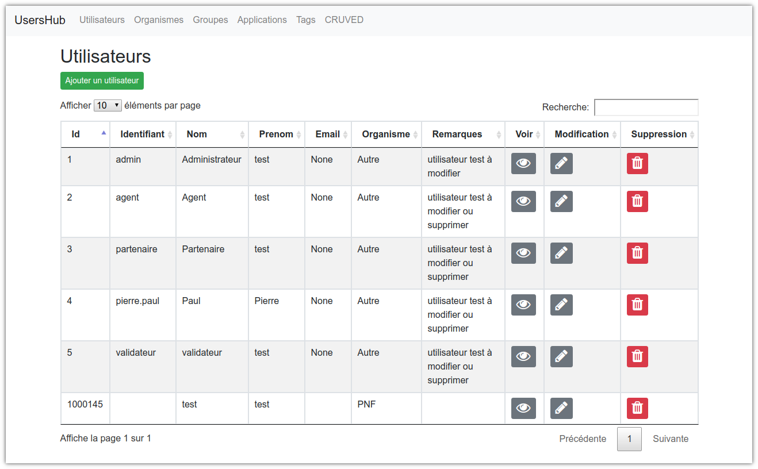Open the Organismes menu item
The width and height of the screenshot is (758, 469).
pyautogui.click(x=159, y=20)
